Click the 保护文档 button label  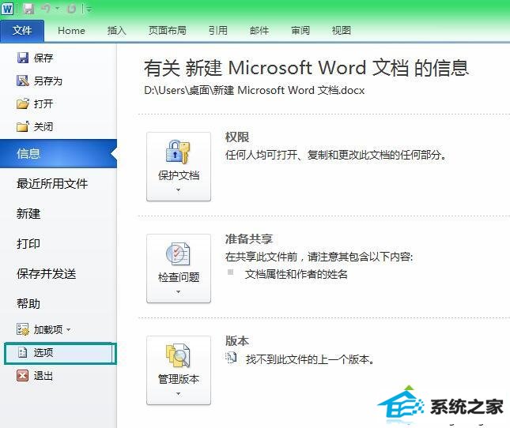[x=179, y=175]
